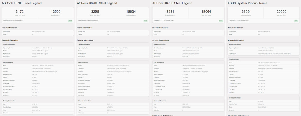301x116 pixels.
Task: Click the Cluster 1 value 16 Cores
Action: point(260,75)
